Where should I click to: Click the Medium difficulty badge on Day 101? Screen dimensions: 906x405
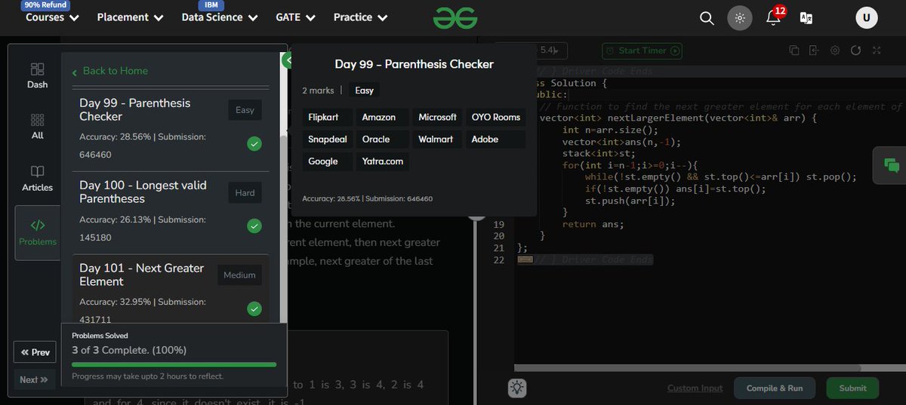(x=239, y=275)
